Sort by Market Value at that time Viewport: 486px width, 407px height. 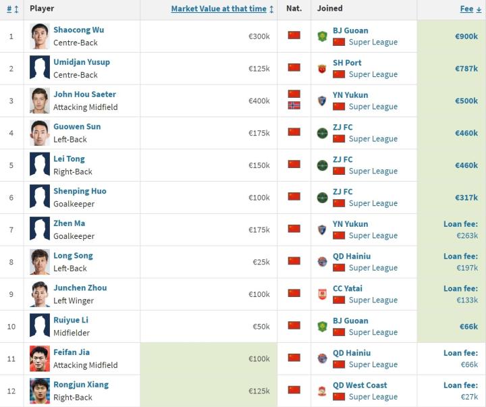[222, 9]
